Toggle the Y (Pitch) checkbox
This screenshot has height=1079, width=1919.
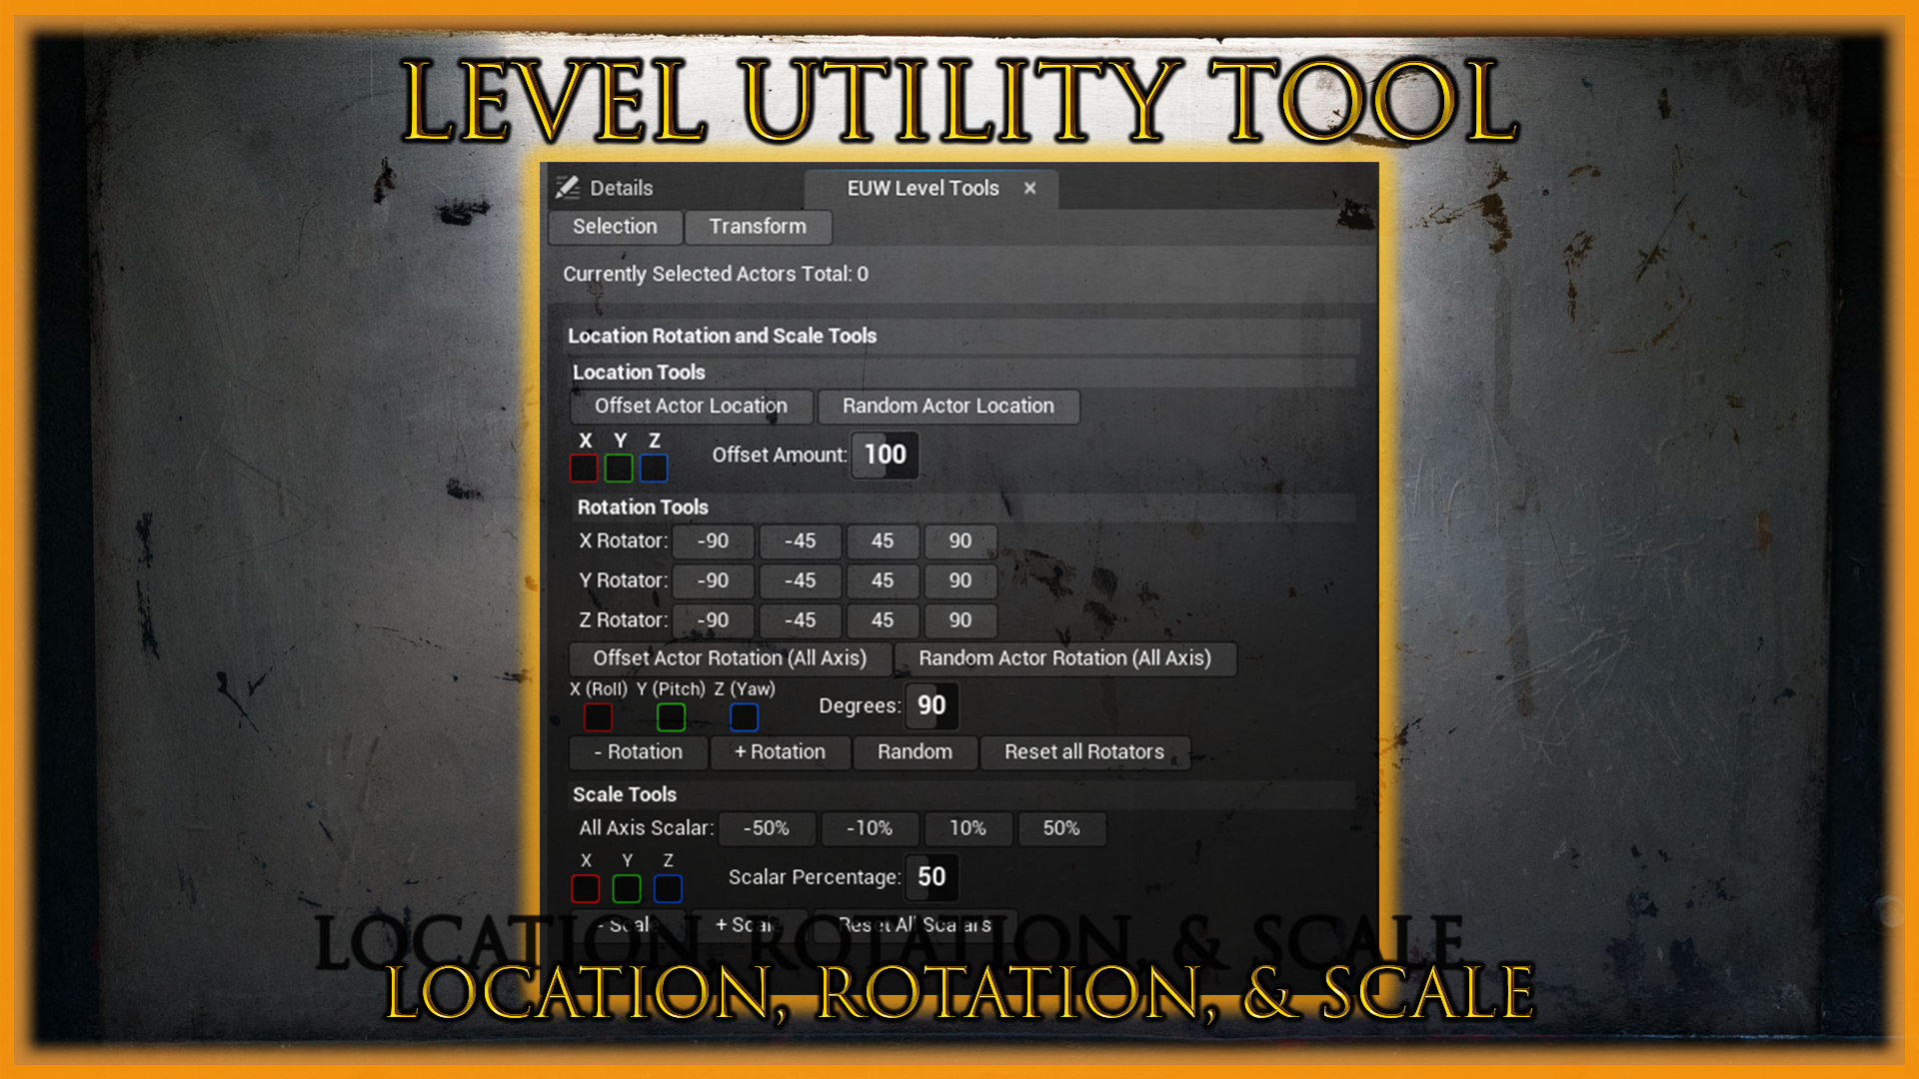tap(671, 717)
